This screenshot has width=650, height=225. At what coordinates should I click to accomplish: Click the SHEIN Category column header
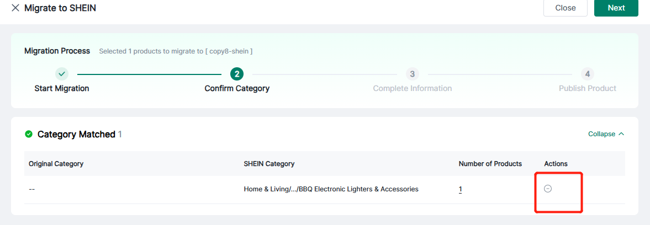269,164
